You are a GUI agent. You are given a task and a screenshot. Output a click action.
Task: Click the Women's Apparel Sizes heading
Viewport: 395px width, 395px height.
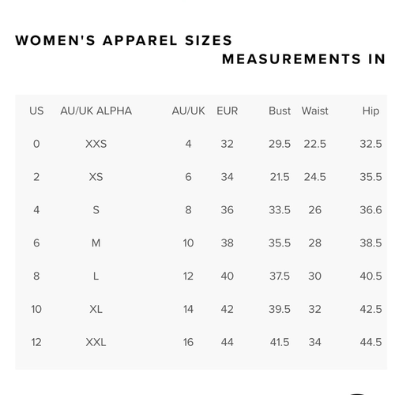pos(124,40)
